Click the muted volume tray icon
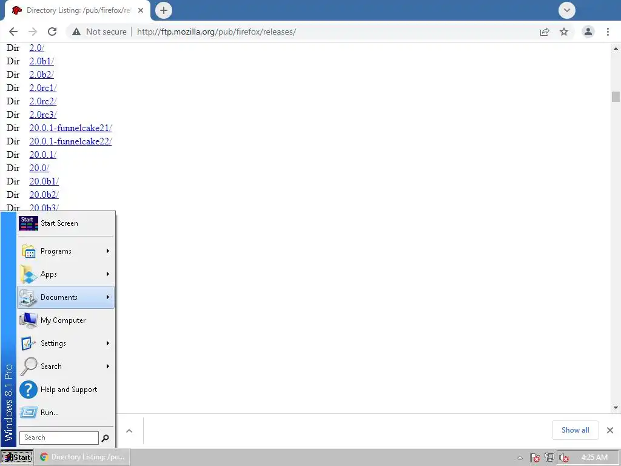The image size is (621, 466). click(x=563, y=458)
